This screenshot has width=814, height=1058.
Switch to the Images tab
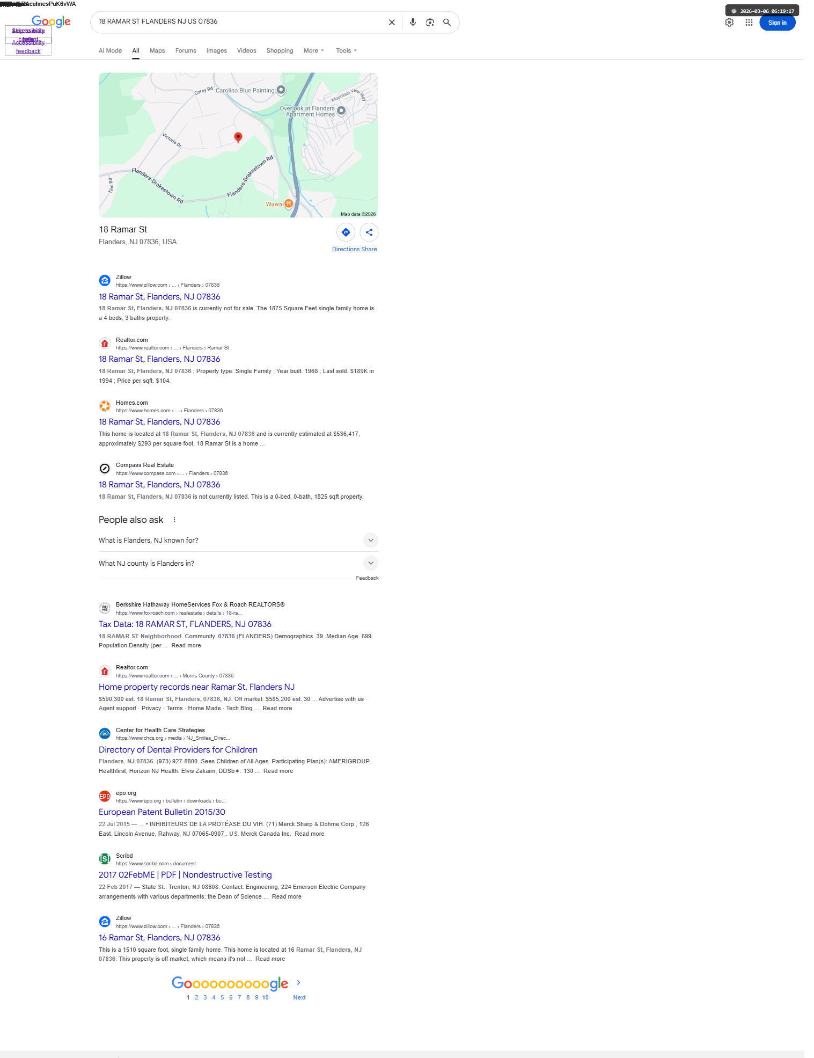[x=217, y=50]
